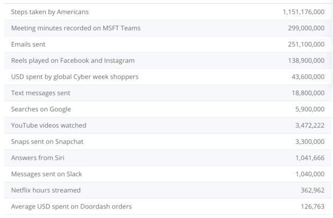Click "Average USD spent on Doordash orders"
The height and width of the screenshot is (218, 333).
click(x=71, y=206)
